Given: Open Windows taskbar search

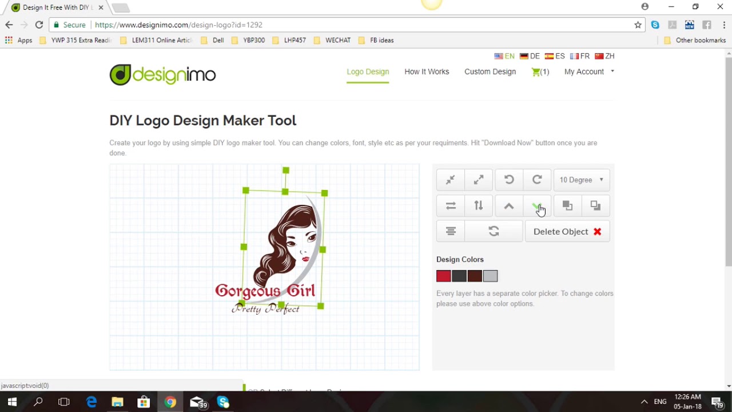Looking at the screenshot, I should (x=38, y=402).
